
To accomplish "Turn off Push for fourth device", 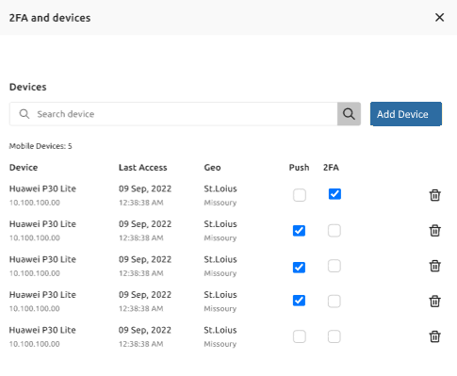I will click(299, 301).
